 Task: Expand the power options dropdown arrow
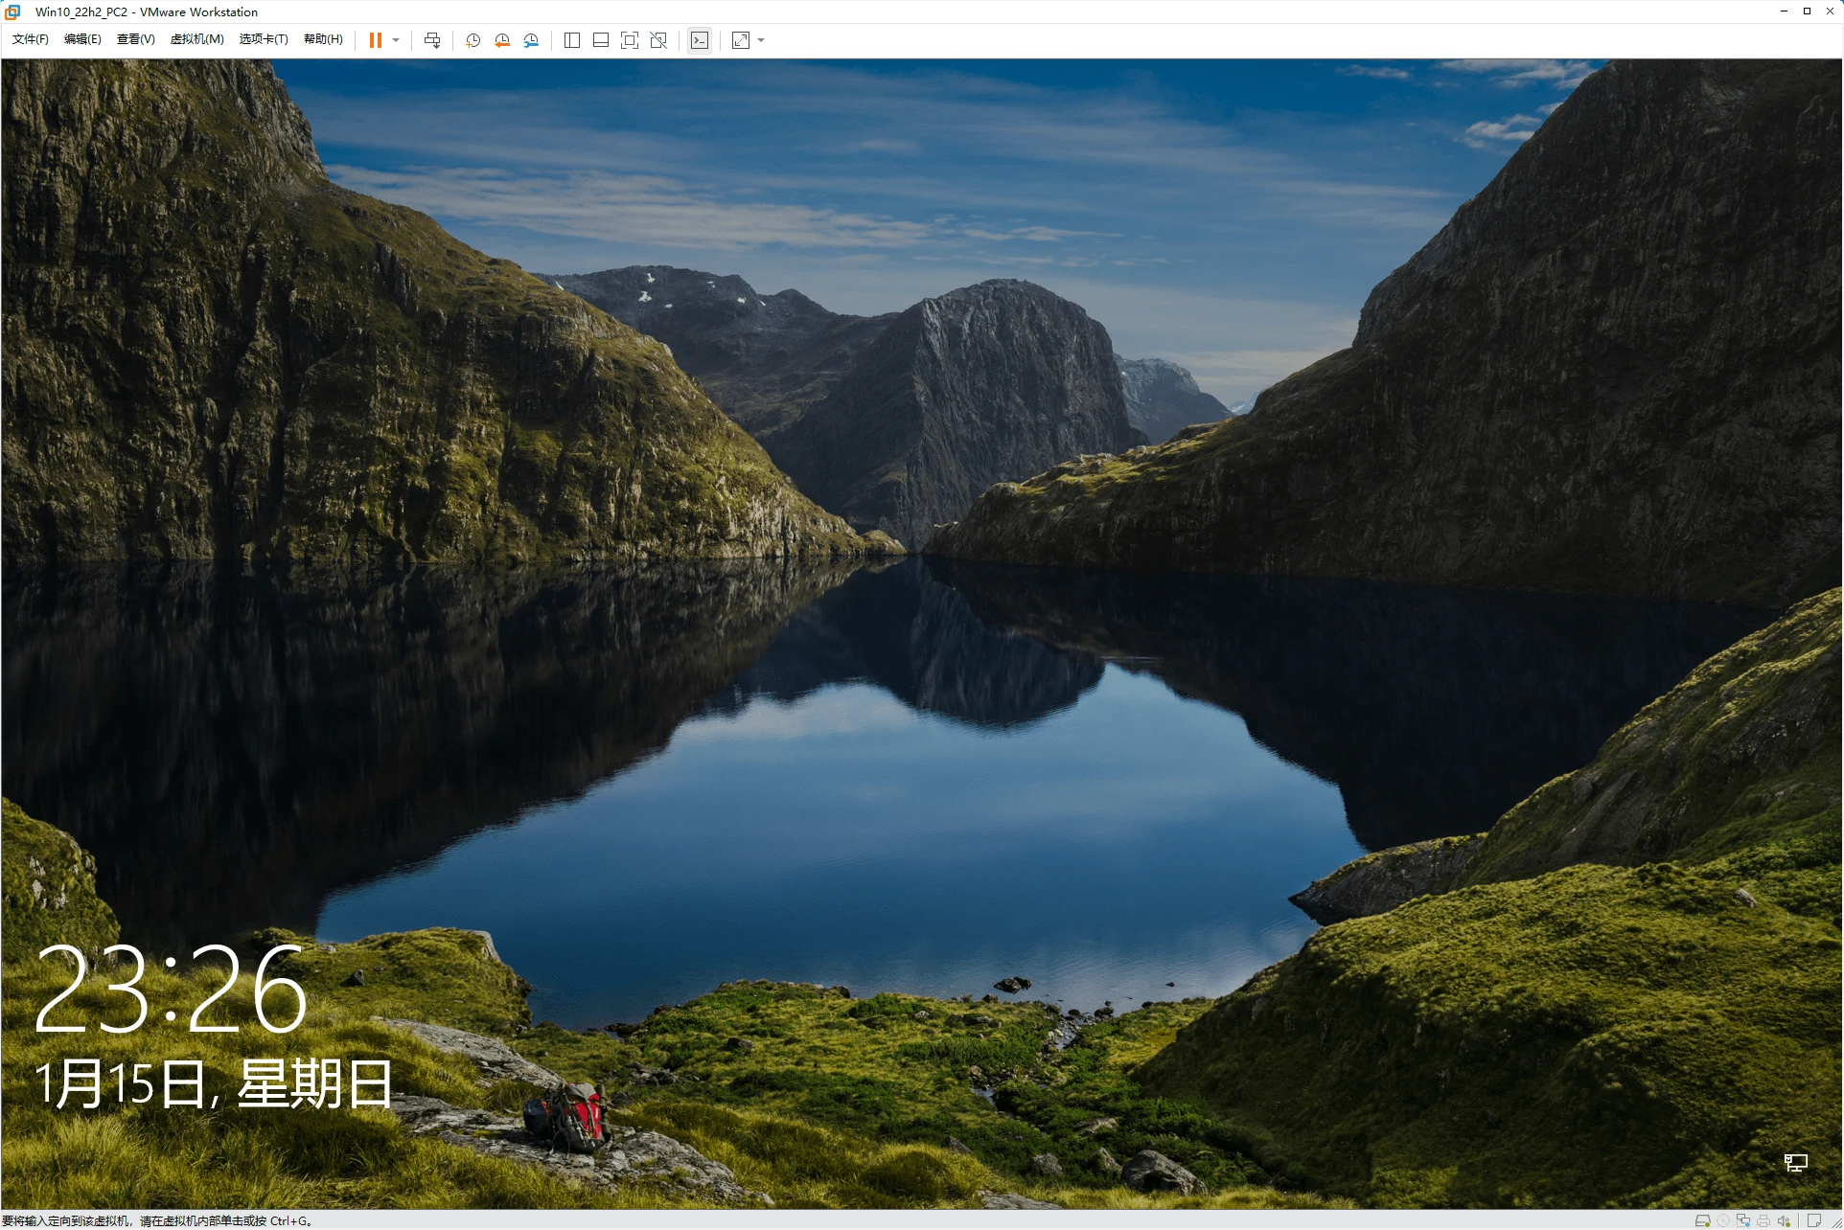click(x=396, y=40)
